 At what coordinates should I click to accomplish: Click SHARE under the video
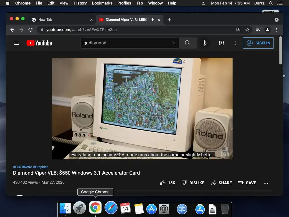click(x=221, y=183)
